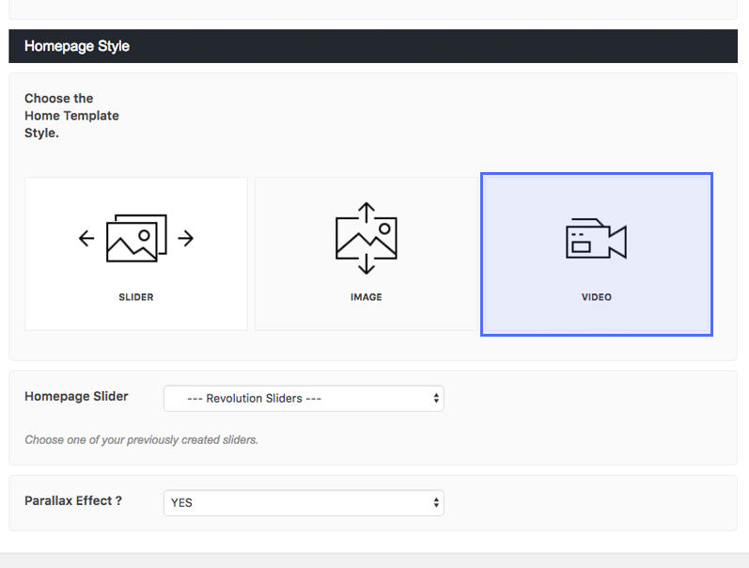
Task: Select the highlighted Video template style card
Action: coord(596,254)
